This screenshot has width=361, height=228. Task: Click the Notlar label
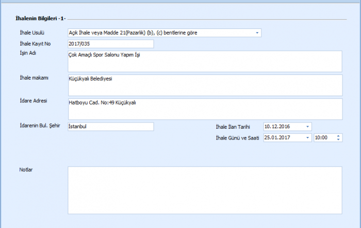pos(26,170)
